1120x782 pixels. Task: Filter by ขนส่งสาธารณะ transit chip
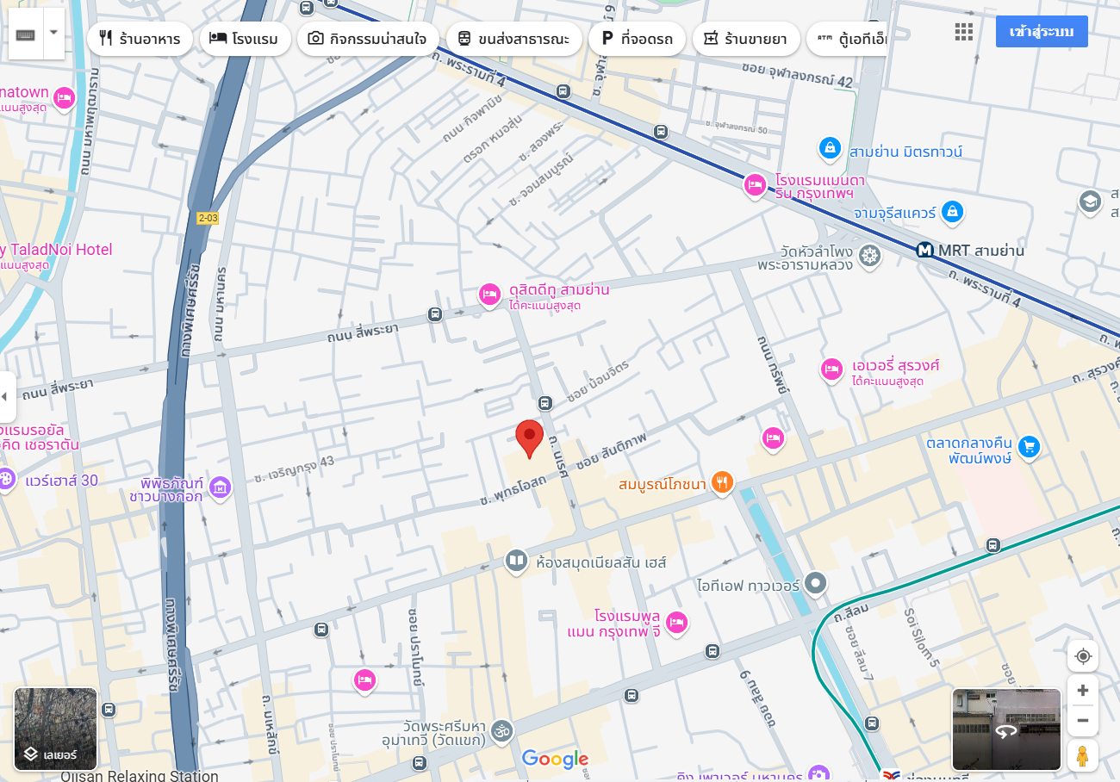pyautogui.click(x=514, y=39)
